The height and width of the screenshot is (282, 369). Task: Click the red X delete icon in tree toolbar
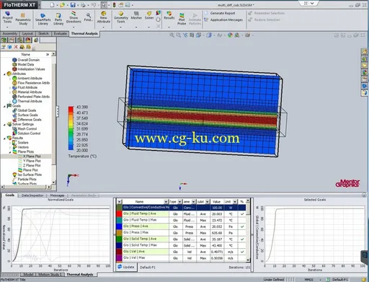click(16, 47)
